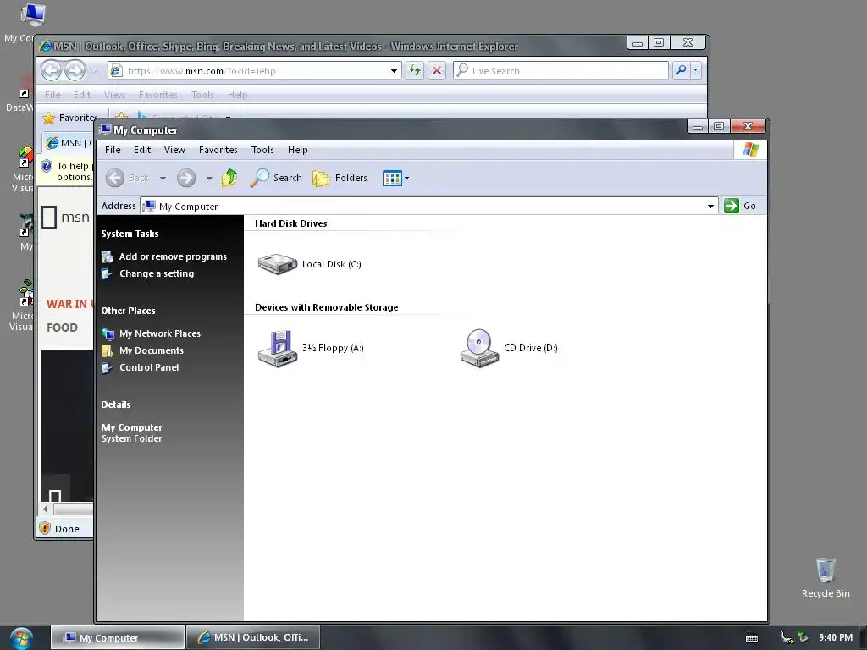Click Refresh in Internet Explorer
This screenshot has height=650, width=867.
point(414,70)
